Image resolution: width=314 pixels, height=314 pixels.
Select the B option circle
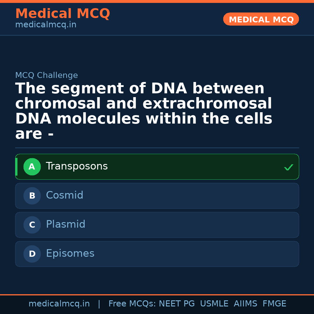pyautogui.click(x=32, y=196)
